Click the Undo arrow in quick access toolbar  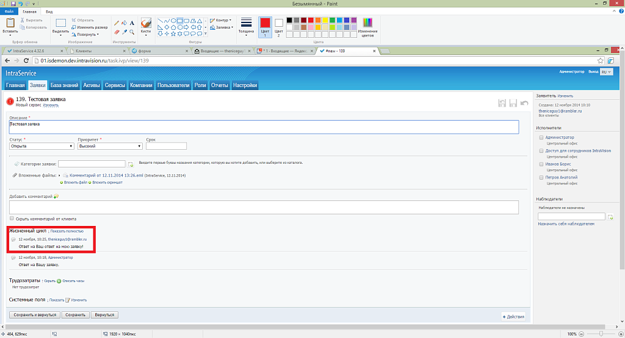click(20, 4)
